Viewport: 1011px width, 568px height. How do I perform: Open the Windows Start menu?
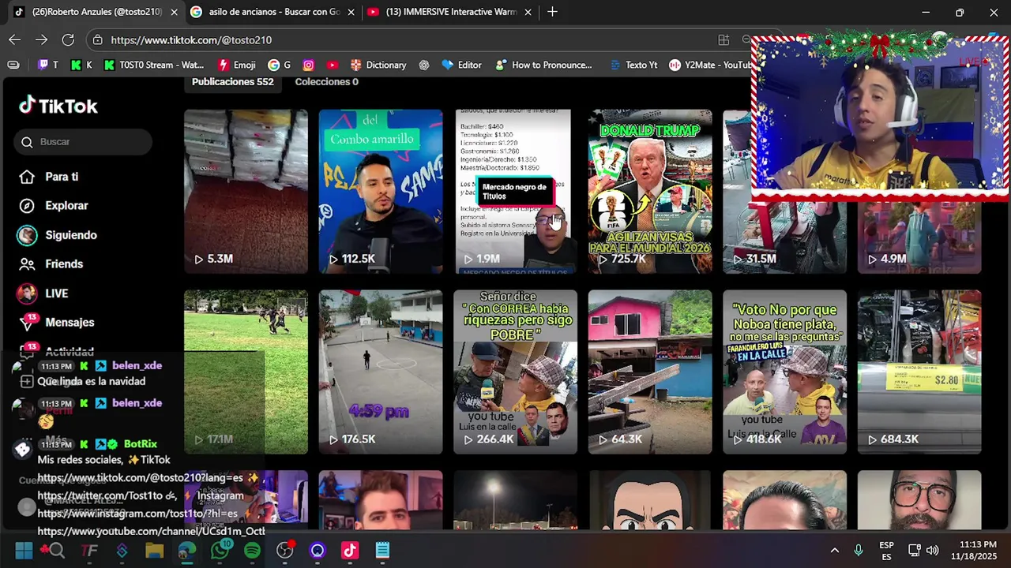click(24, 551)
